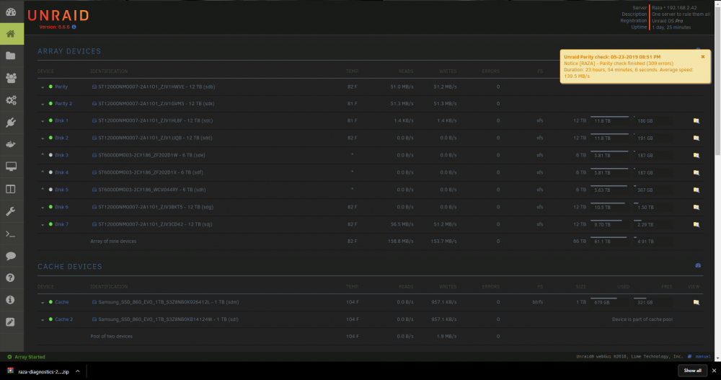Click the page vertical scrollbar
This screenshot has width=721, height=380.
click(x=717, y=81)
